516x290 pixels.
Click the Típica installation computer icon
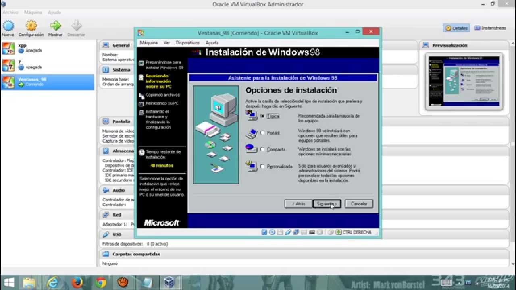(x=251, y=115)
